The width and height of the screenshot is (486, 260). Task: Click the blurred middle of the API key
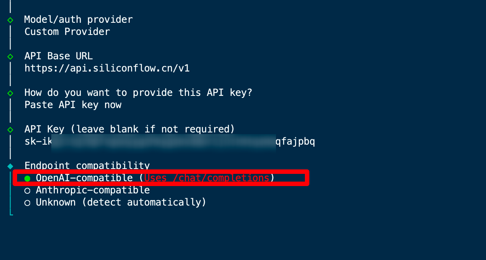163,142
